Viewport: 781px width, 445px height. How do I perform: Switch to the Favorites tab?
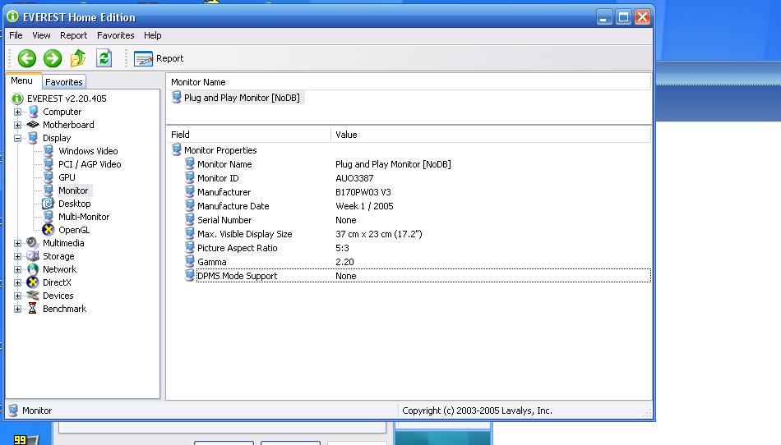[63, 82]
